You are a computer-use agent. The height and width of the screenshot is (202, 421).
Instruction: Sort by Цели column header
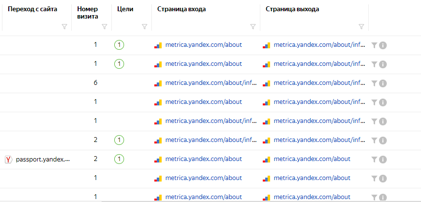(126, 9)
